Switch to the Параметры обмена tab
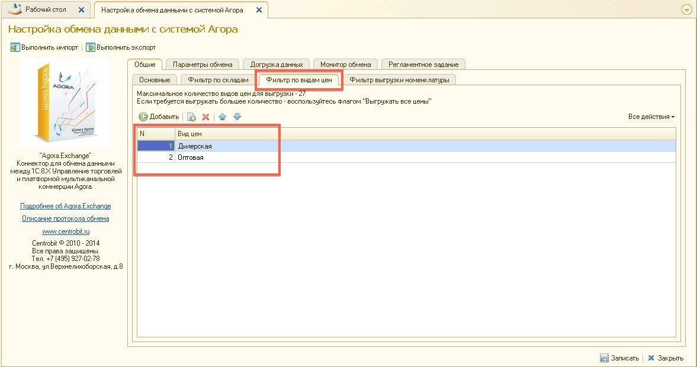 [x=203, y=65]
